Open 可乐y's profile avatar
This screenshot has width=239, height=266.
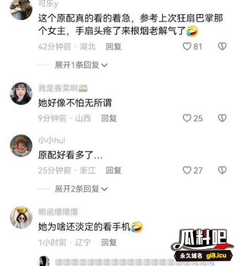point(21,9)
